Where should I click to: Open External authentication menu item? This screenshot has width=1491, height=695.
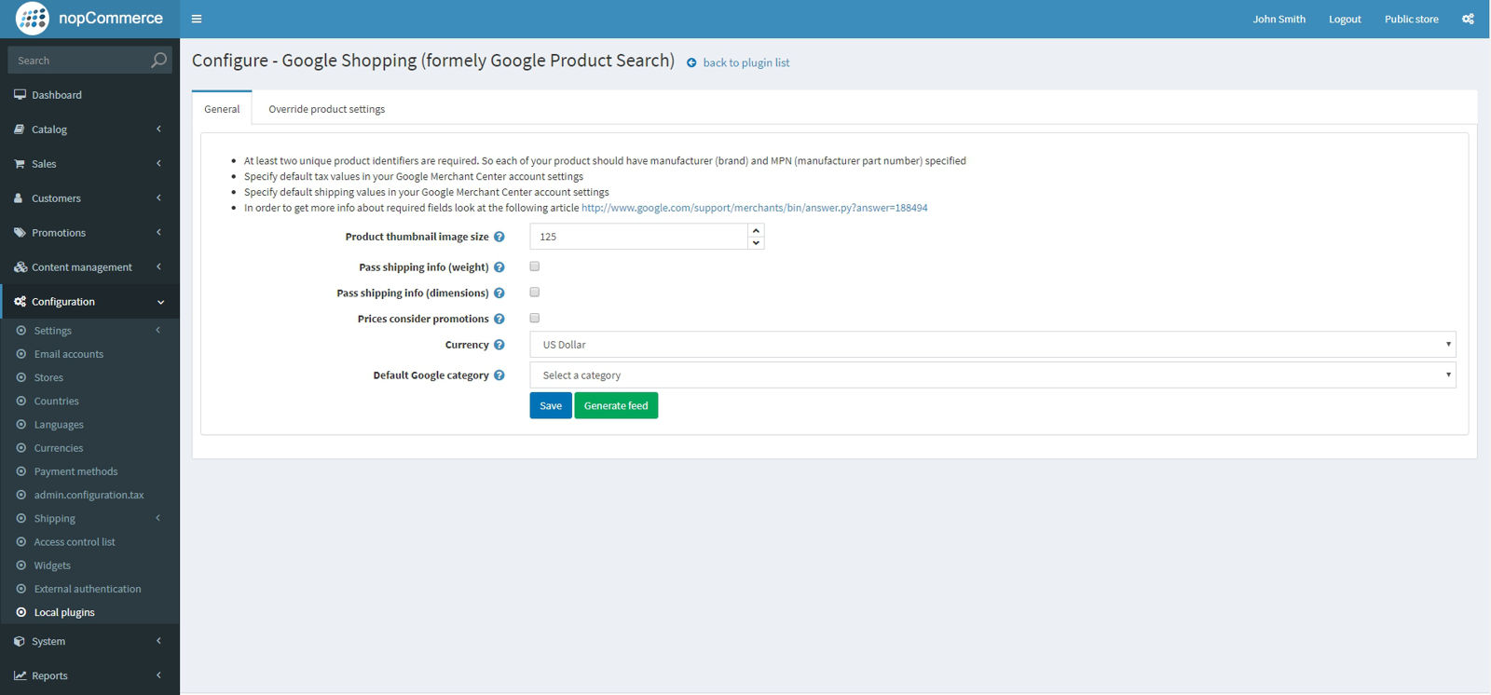88,590
